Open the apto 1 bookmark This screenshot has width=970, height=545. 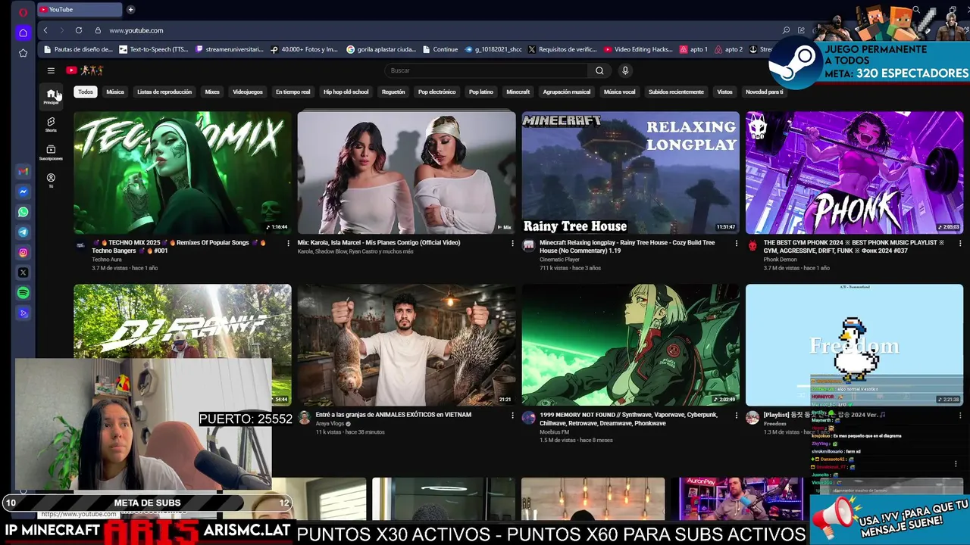click(x=693, y=49)
